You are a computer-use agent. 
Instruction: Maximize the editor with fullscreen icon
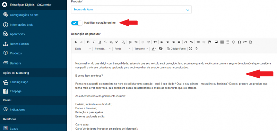[x=190, y=49]
